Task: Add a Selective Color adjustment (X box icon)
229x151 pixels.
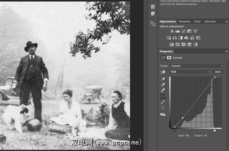Action: click(190, 44)
